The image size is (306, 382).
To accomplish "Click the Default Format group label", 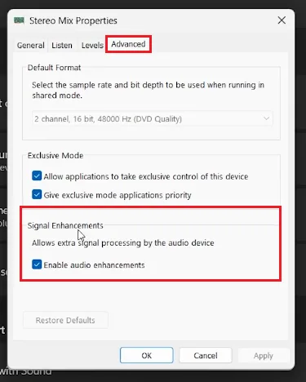I will point(54,68).
